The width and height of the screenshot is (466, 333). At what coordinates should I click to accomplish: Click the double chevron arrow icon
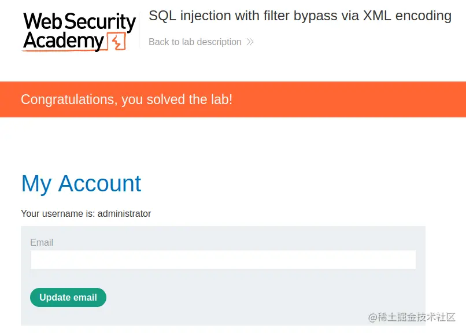pyautogui.click(x=250, y=42)
